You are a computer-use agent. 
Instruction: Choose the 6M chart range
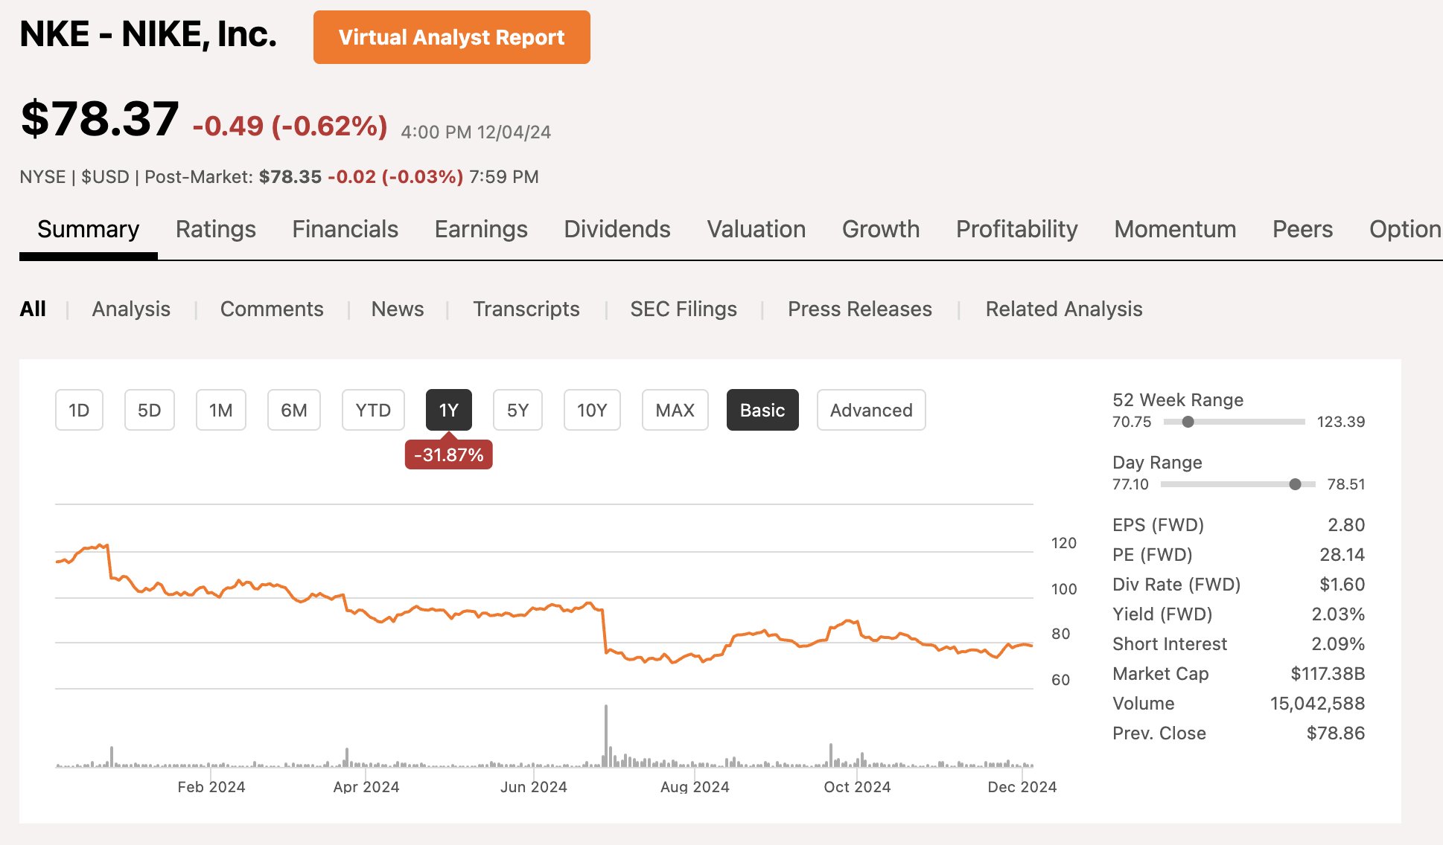(x=294, y=410)
